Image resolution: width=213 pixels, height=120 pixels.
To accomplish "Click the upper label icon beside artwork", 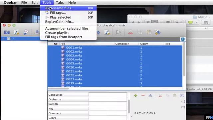I will click(183, 101).
